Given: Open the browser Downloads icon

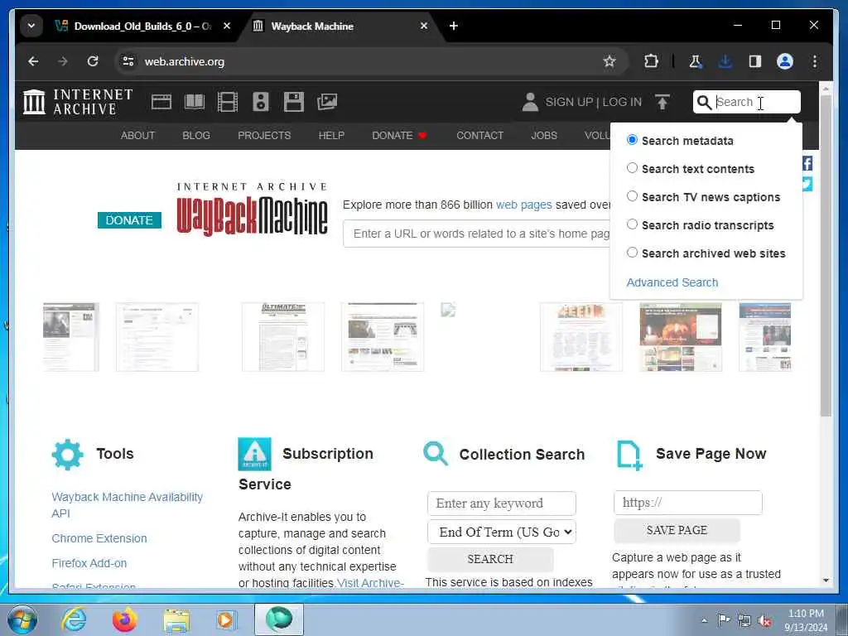Looking at the screenshot, I should click(x=725, y=61).
